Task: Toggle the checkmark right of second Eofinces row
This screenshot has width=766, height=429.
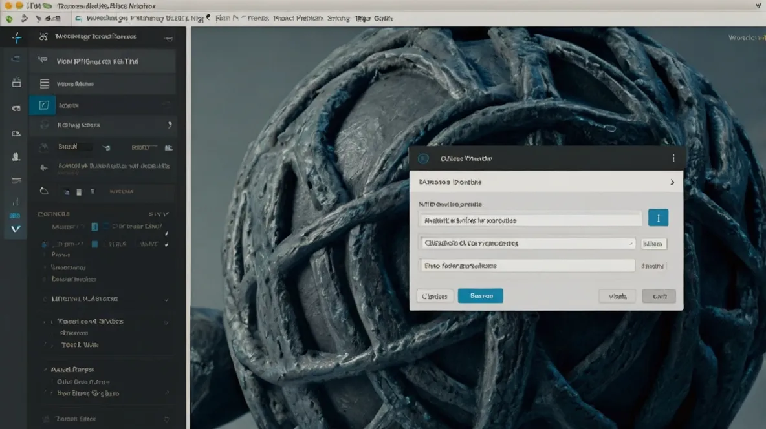Action: [166, 244]
